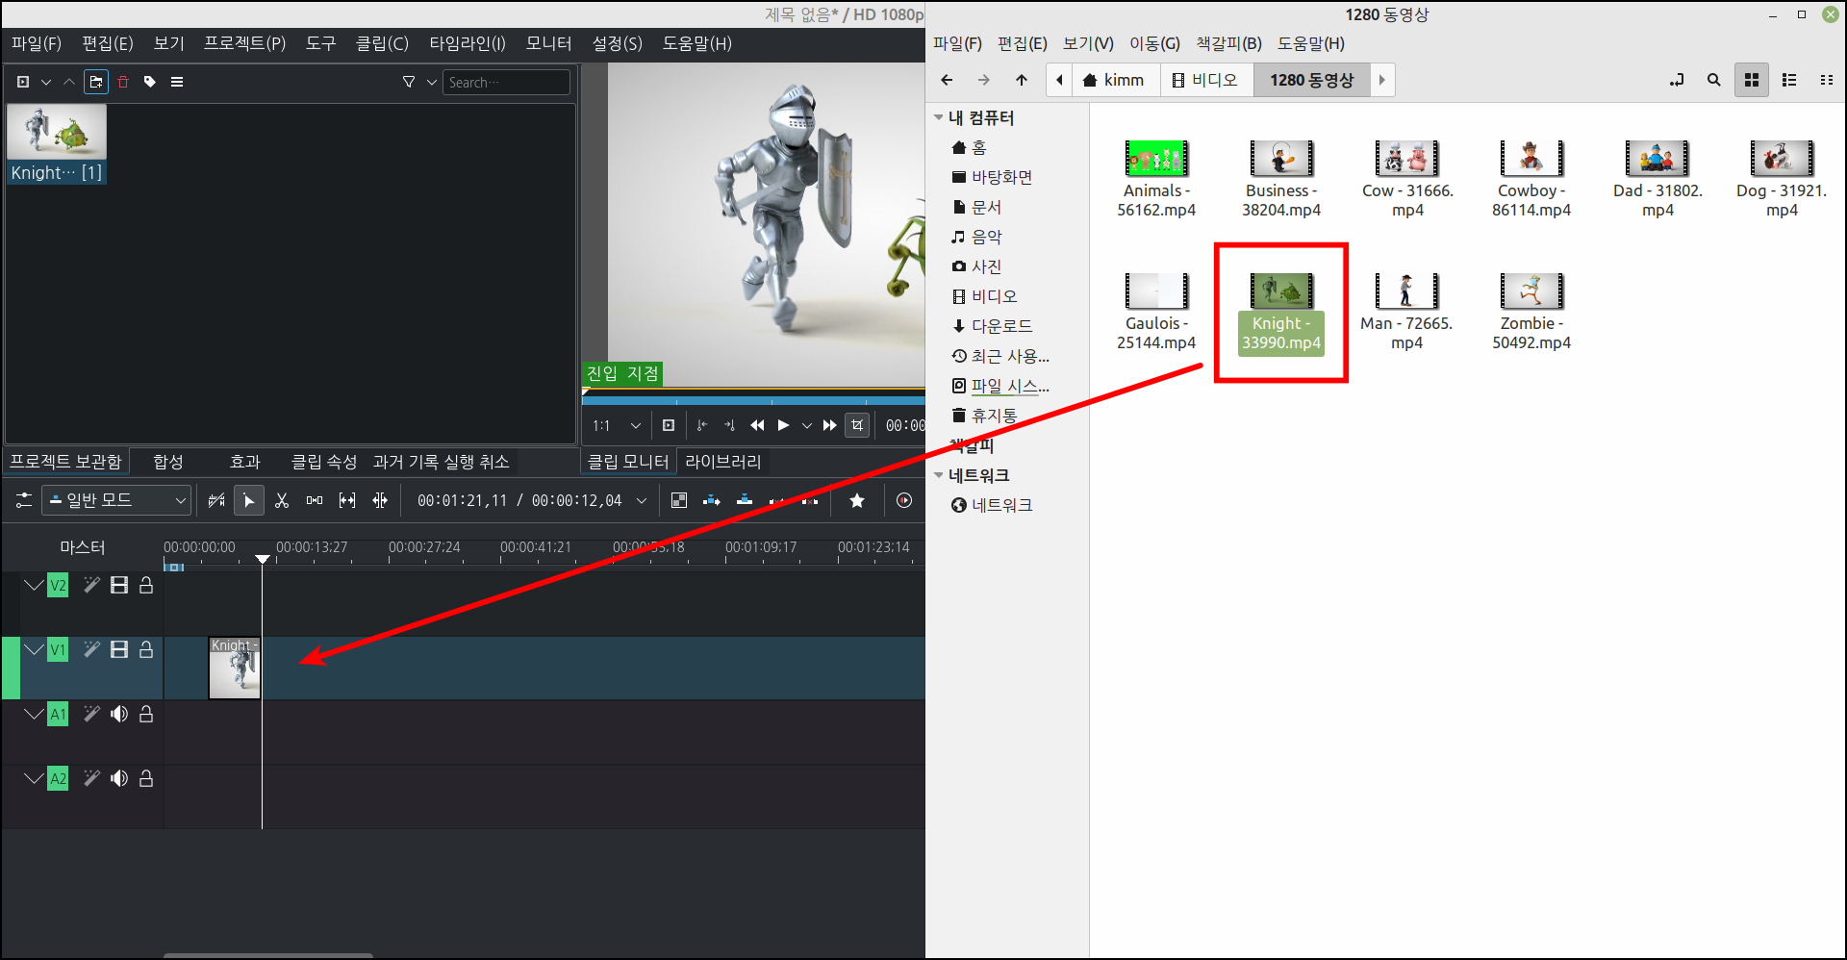Open the 타임라인(I) menu

click(468, 43)
